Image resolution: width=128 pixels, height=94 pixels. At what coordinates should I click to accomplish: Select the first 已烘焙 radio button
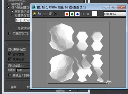[70, 90]
